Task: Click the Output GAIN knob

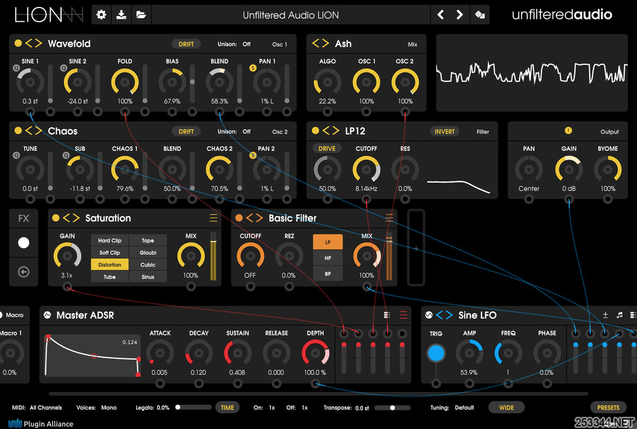Action: 569,170
